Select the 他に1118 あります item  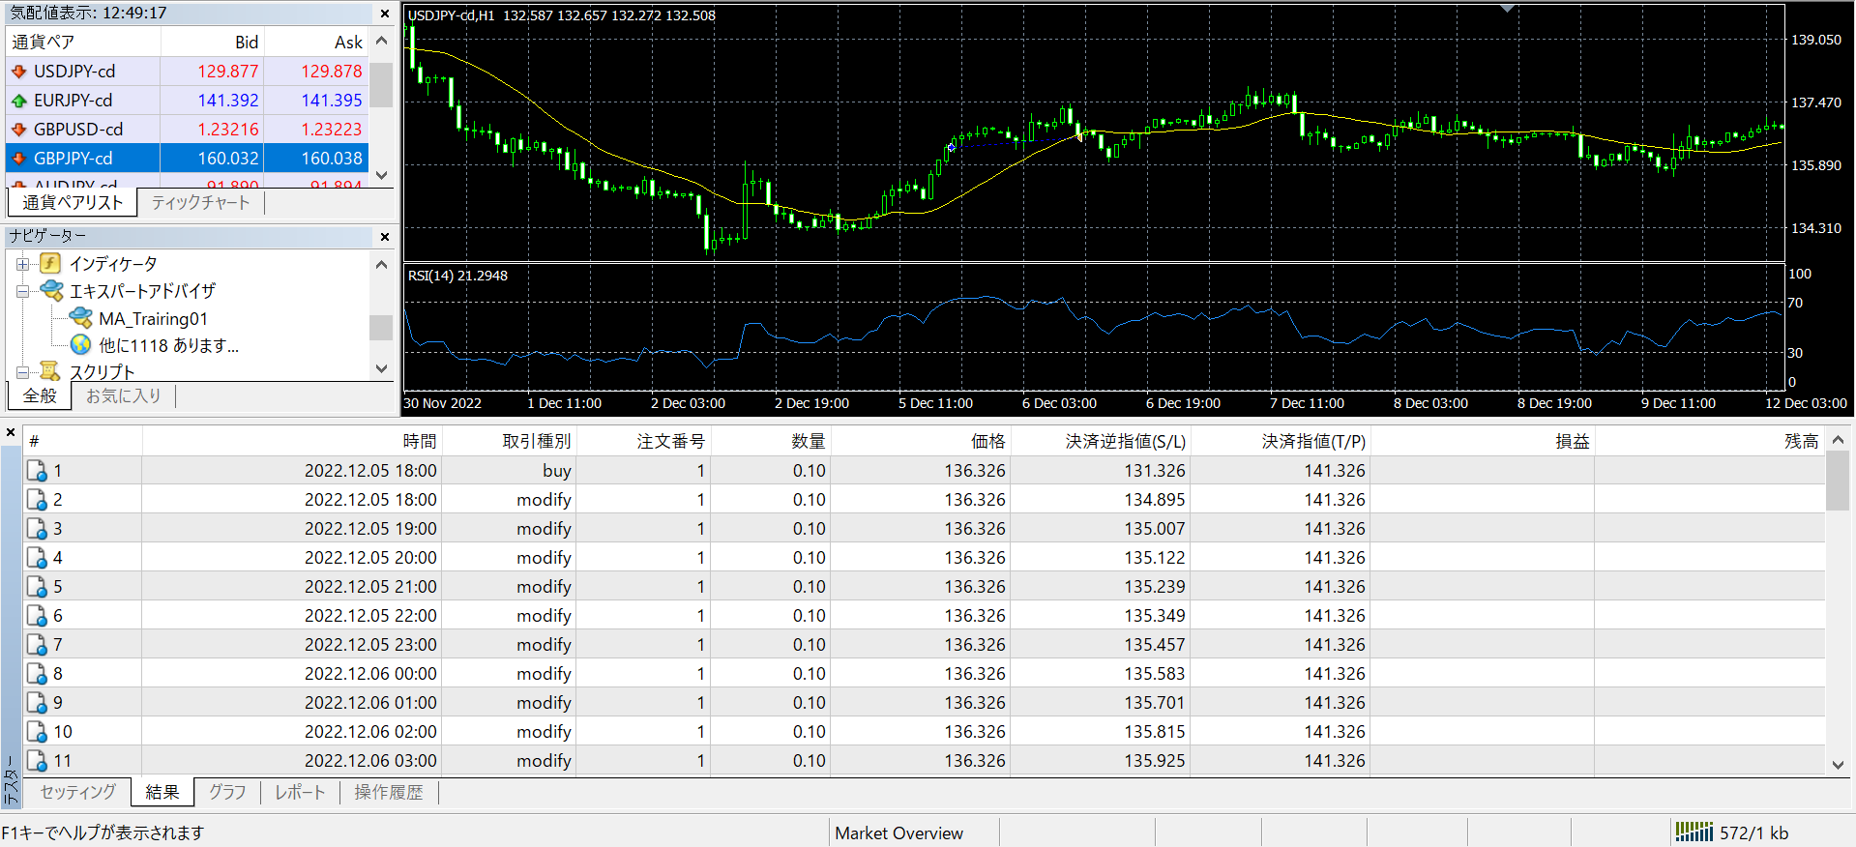click(168, 346)
